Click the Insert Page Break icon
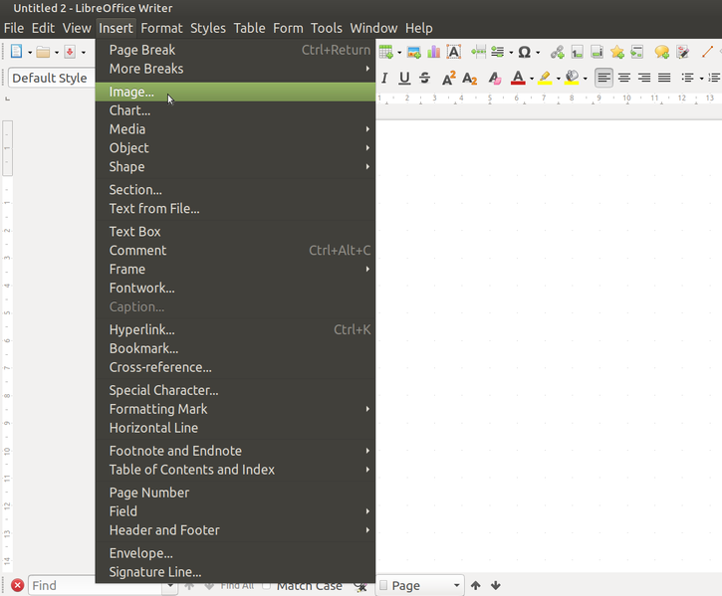This screenshot has height=596, width=722. tap(478, 52)
